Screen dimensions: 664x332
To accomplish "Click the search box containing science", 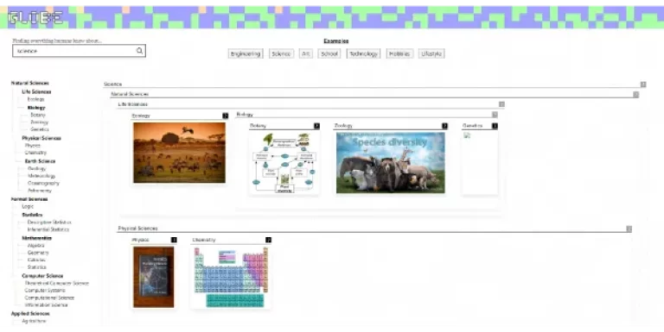I will (x=80, y=51).
